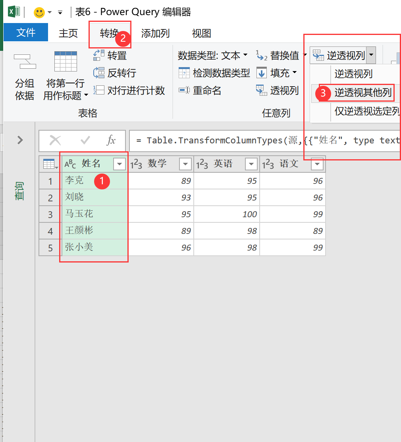Expand the 逆透视列 dropdown arrow
401x442 pixels.
[x=371, y=55]
